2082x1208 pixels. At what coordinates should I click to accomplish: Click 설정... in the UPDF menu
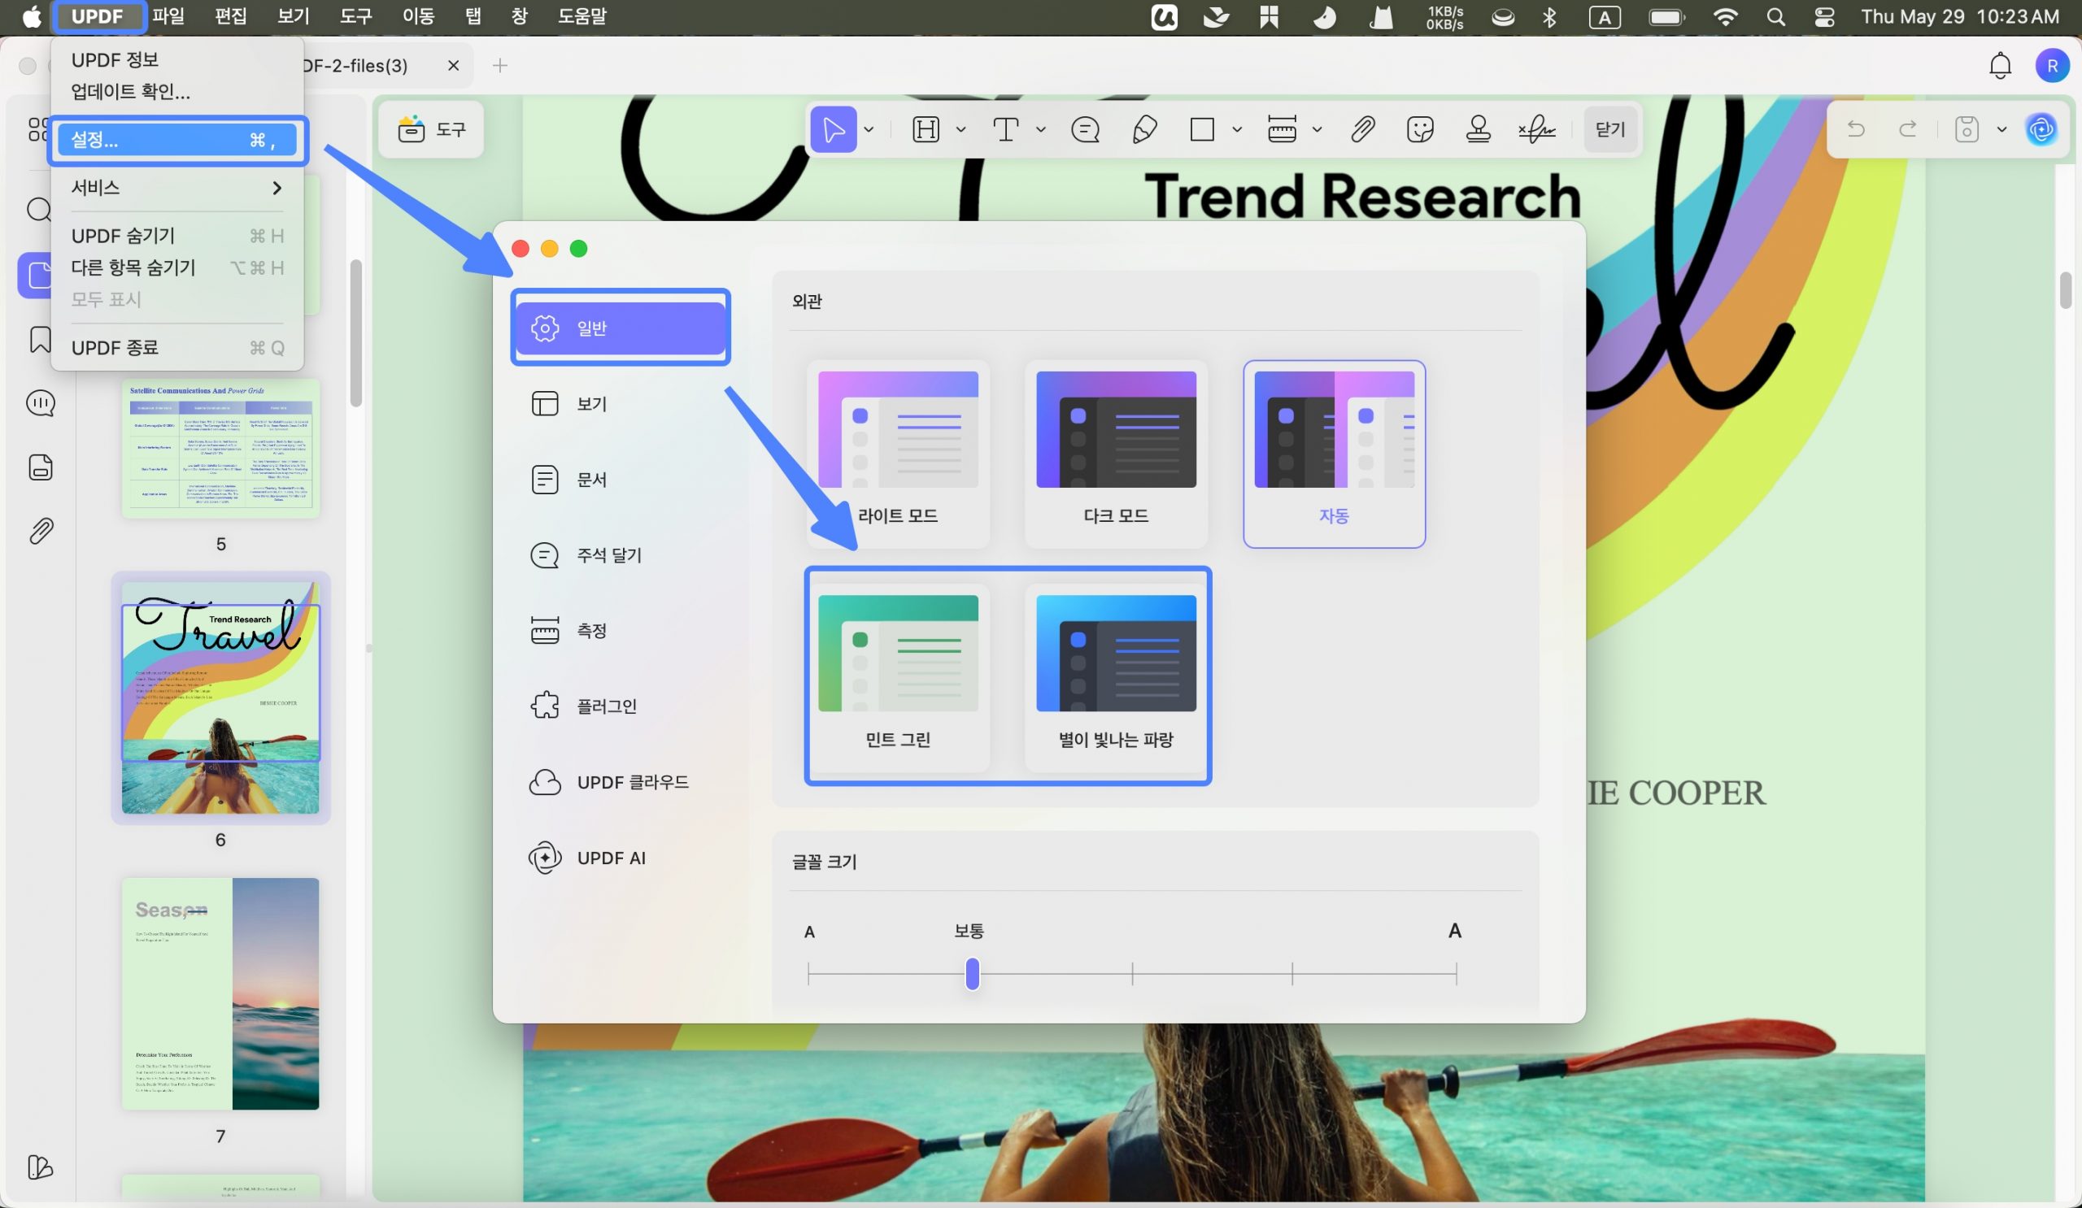point(176,140)
